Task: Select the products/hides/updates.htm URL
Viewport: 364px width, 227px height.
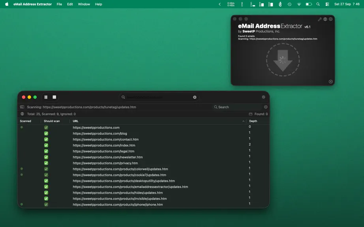Action: (x=118, y=193)
